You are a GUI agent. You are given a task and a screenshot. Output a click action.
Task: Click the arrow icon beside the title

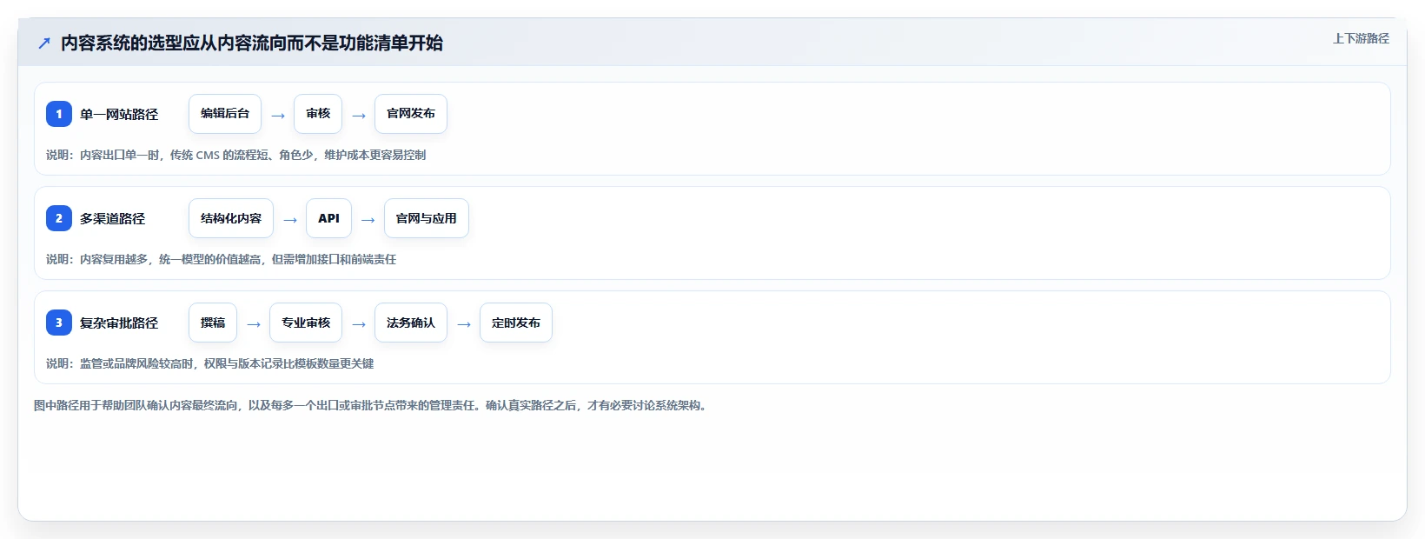click(44, 43)
